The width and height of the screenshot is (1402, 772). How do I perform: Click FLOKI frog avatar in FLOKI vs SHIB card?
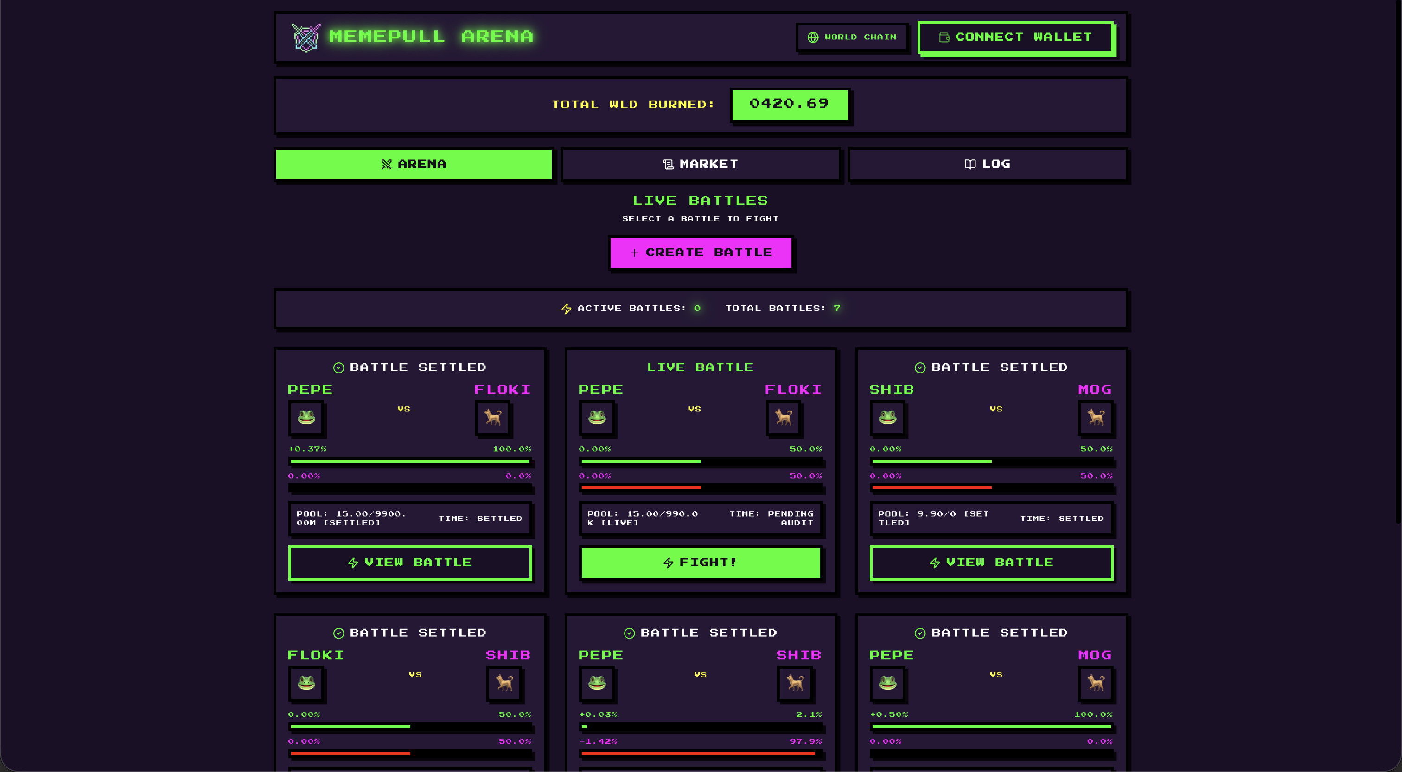306,683
